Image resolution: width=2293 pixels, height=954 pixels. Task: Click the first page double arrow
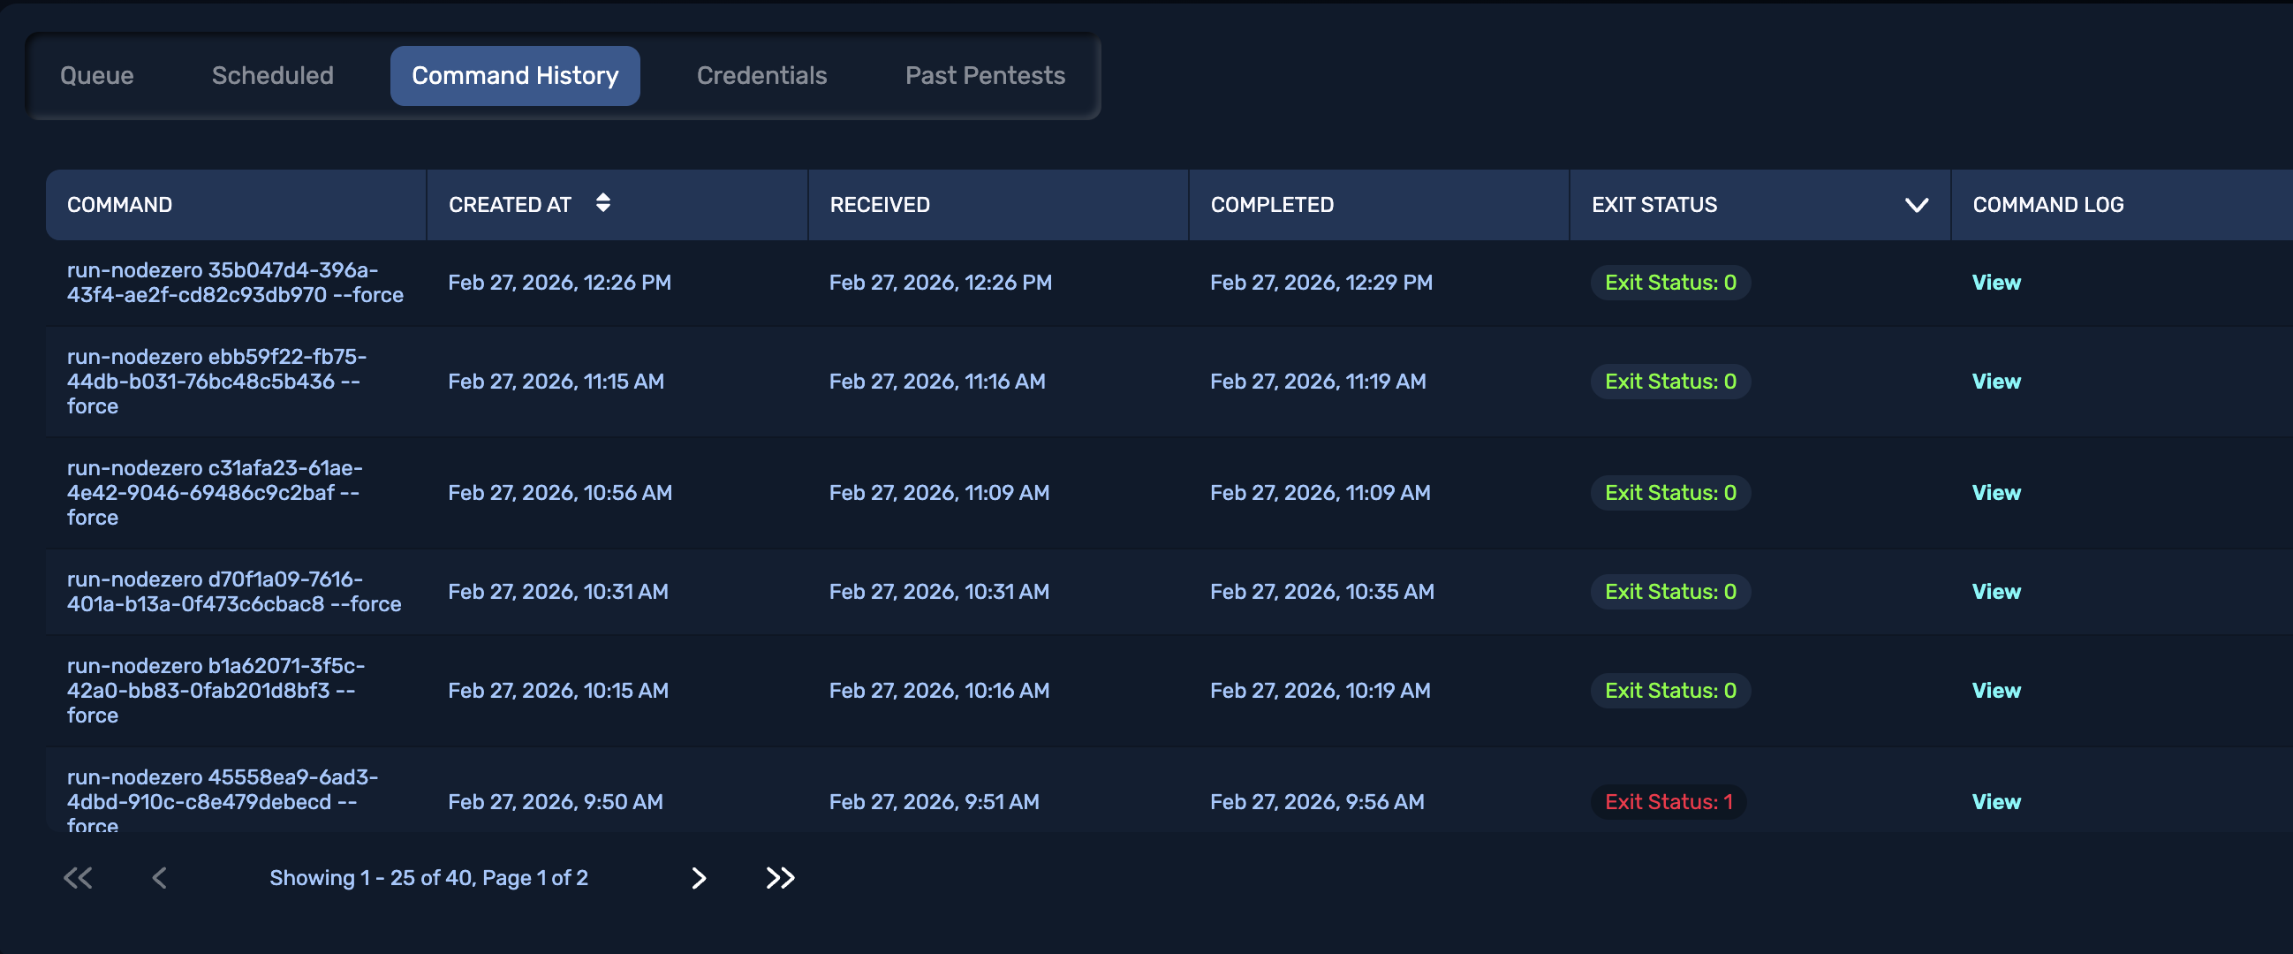(x=79, y=878)
